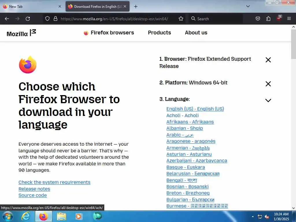This screenshot has width=296, height=222.
Task: Choose Asturian - Asturianu link
Action: click(x=189, y=154)
